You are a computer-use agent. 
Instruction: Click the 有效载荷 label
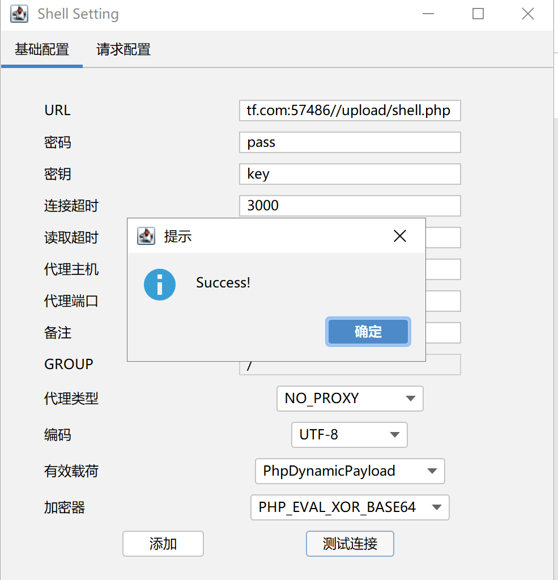[71, 471]
